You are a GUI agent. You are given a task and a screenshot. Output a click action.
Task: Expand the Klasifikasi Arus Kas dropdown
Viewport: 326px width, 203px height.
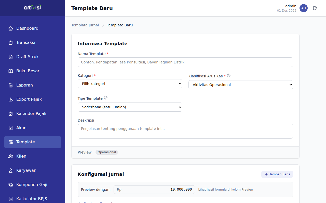pos(241,85)
